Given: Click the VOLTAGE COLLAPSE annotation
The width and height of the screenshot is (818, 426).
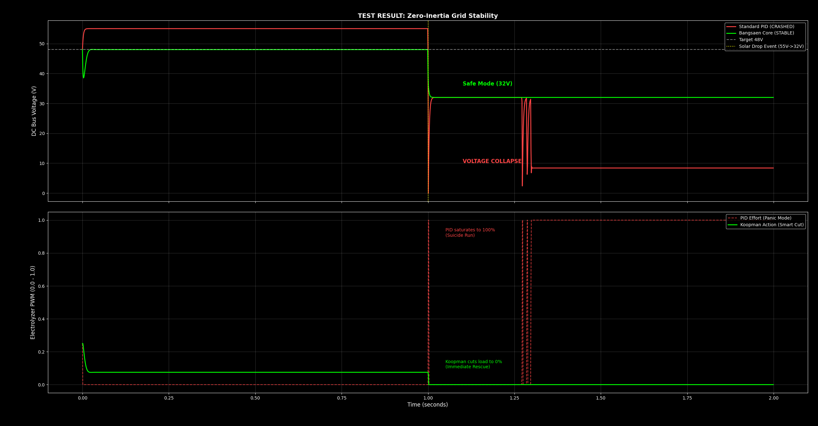Looking at the screenshot, I should click(x=492, y=161).
